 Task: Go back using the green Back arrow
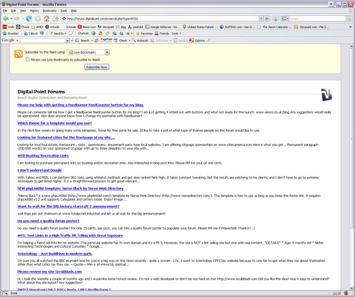pyautogui.click(x=5, y=19)
